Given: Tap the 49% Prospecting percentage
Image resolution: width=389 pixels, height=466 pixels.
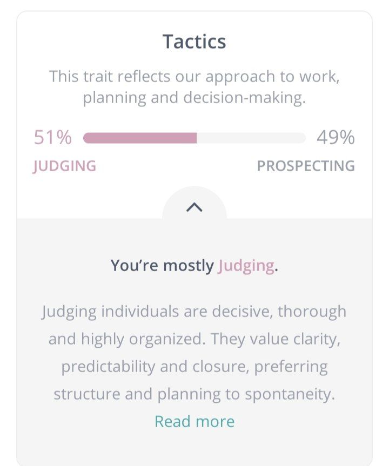Looking at the screenshot, I should coord(336,137).
